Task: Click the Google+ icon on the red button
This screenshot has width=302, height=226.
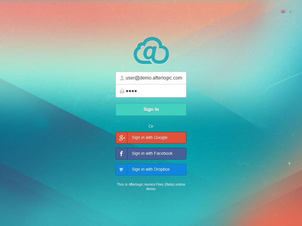Action: [x=122, y=137]
